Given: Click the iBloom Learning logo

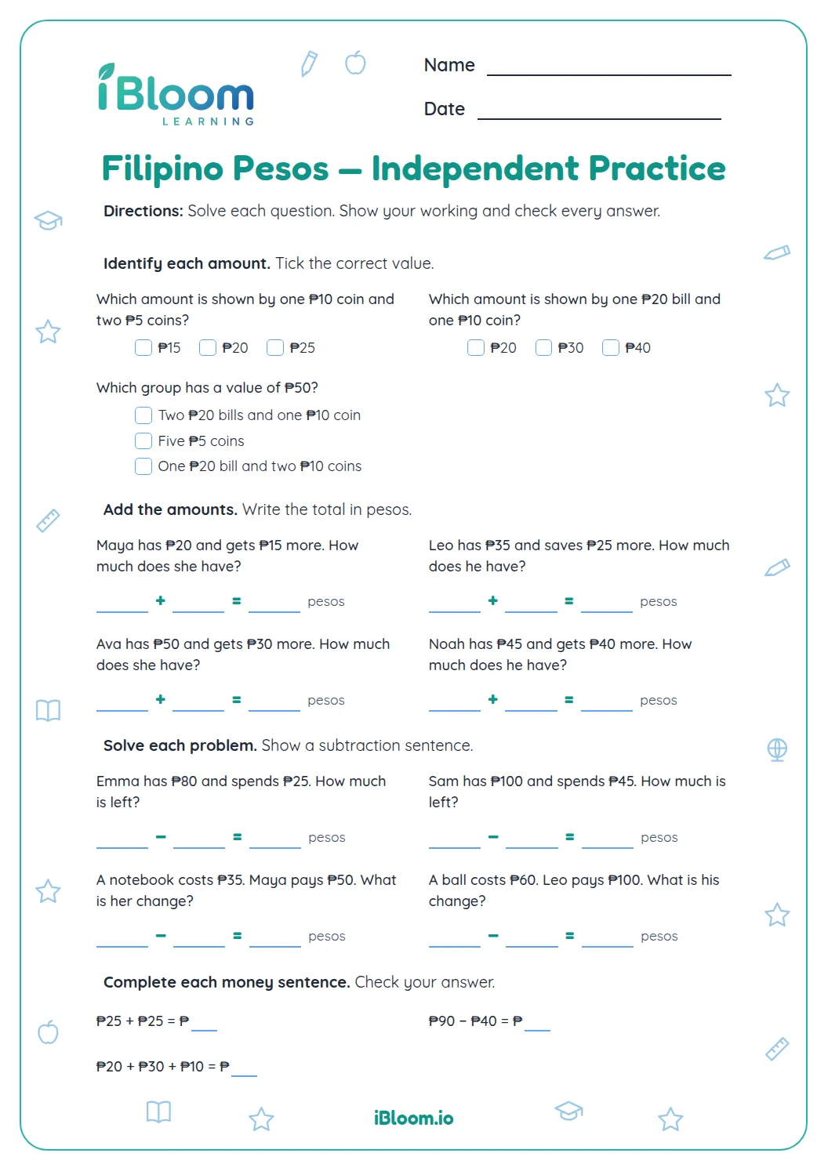Looking at the screenshot, I should click(x=176, y=95).
